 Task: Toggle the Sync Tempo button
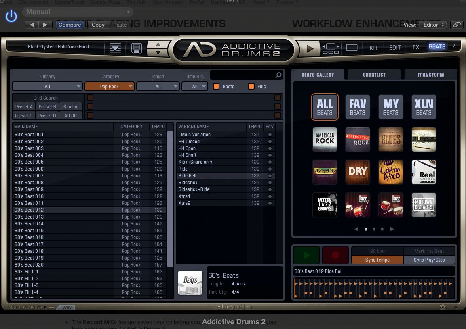click(377, 260)
